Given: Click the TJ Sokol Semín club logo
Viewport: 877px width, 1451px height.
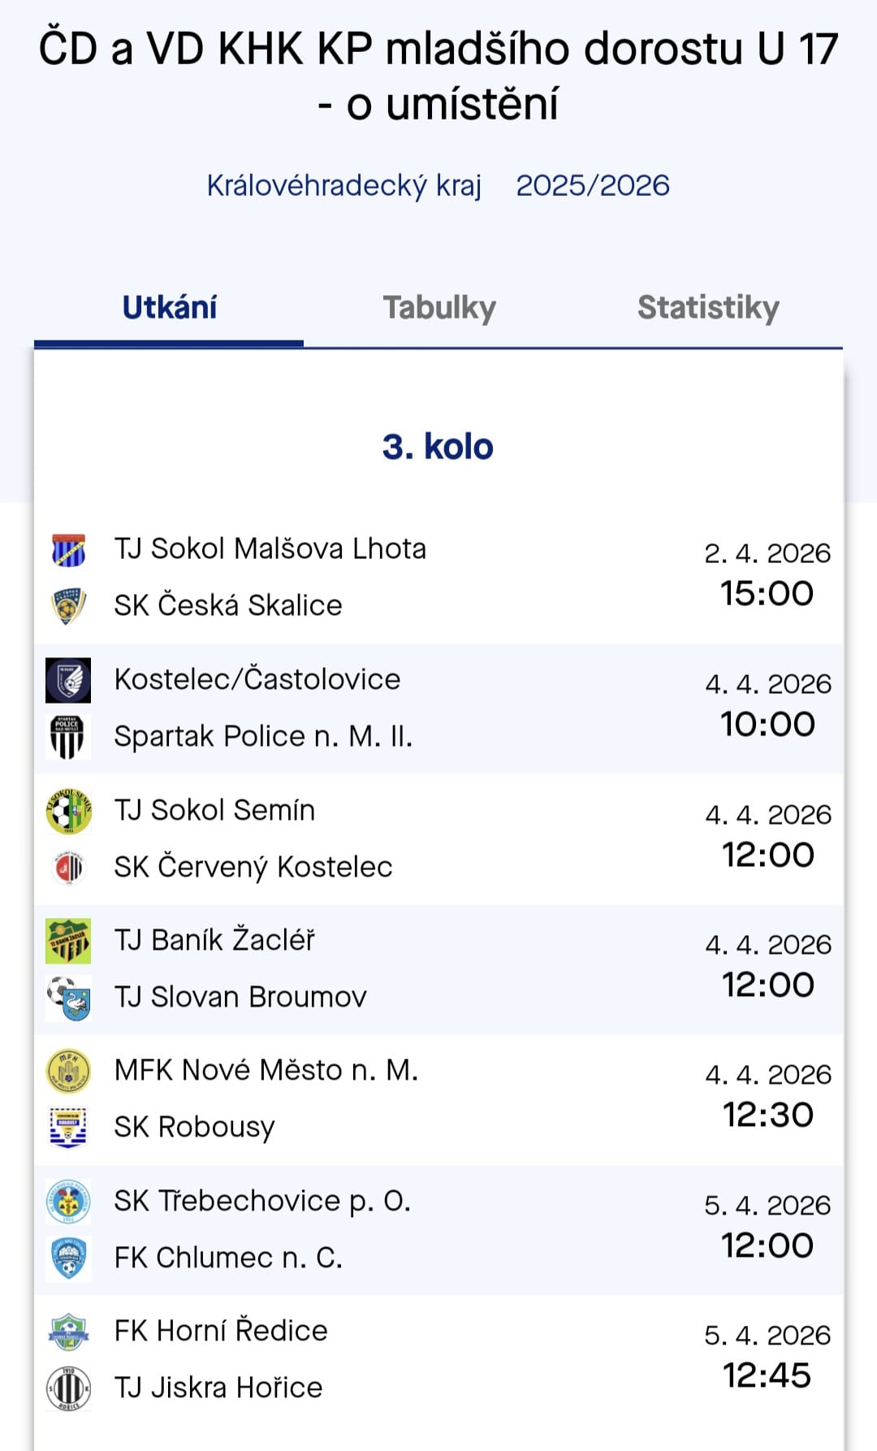Looking at the screenshot, I should pyautogui.click(x=68, y=811).
